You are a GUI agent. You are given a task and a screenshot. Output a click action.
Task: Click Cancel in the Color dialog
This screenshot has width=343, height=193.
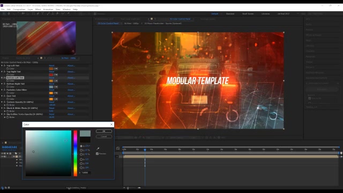pos(104,137)
